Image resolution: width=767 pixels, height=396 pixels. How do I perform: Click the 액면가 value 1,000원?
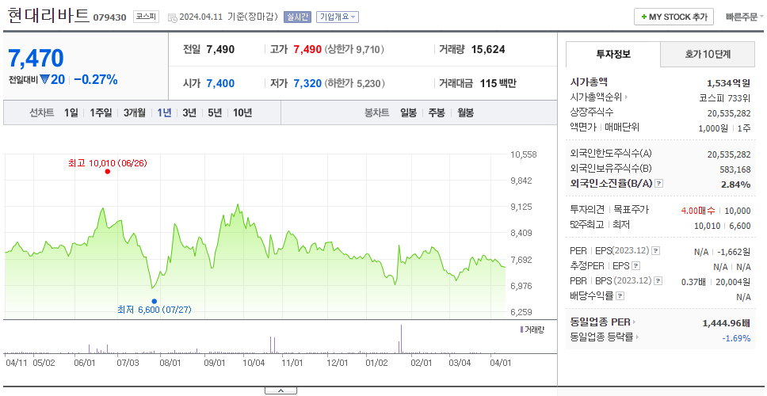coord(714,128)
